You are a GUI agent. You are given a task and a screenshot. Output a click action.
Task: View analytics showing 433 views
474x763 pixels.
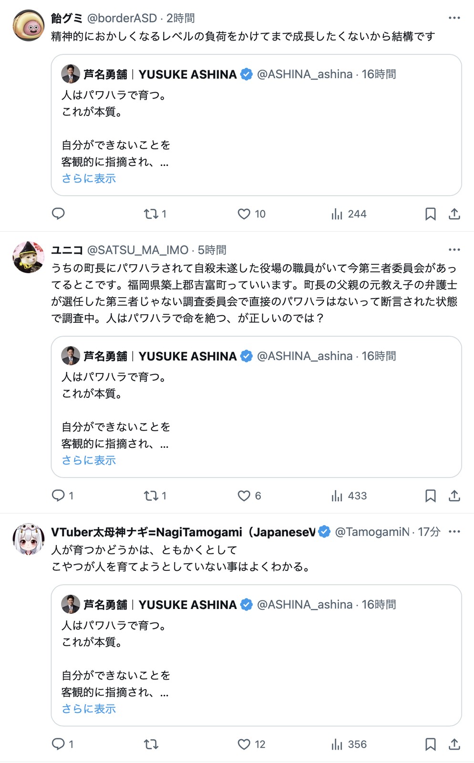(x=349, y=496)
